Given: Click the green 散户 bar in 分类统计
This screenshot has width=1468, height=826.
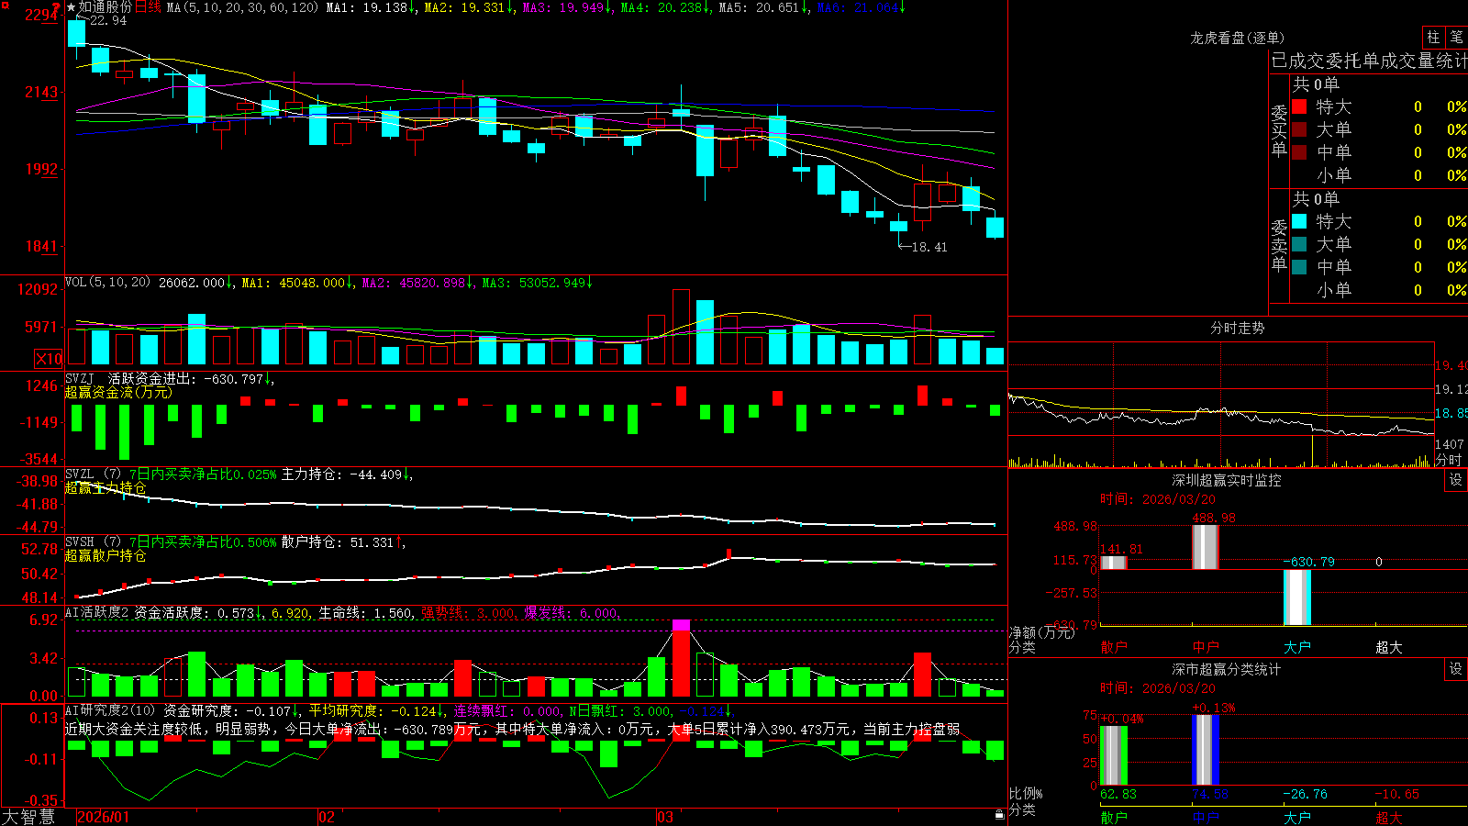Looking at the screenshot, I should (1113, 755).
